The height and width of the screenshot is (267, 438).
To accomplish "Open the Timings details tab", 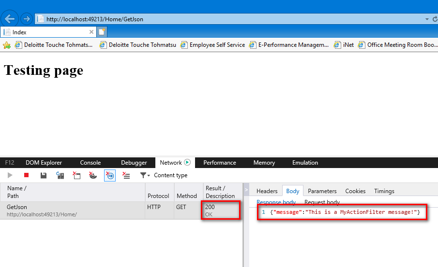I will (x=384, y=191).
